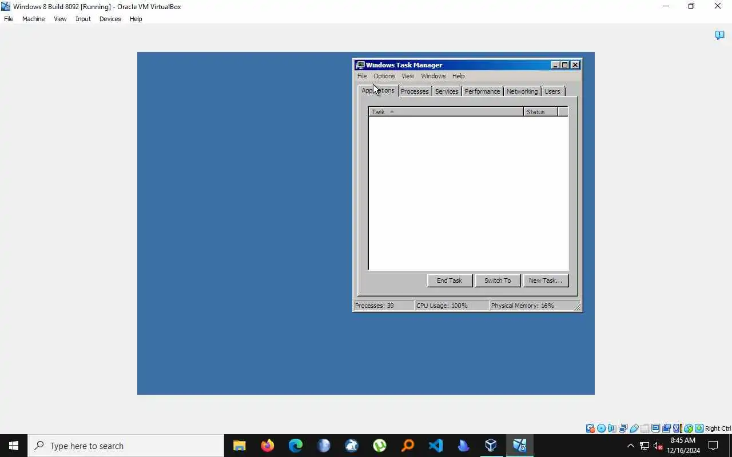Click the VirtualBox USB devices indicator

pyautogui.click(x=634, y=428)
